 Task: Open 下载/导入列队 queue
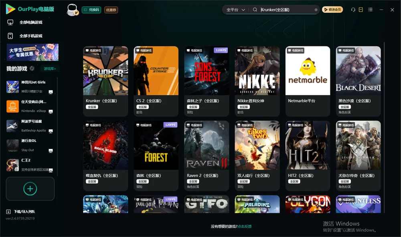coord(24,211)
